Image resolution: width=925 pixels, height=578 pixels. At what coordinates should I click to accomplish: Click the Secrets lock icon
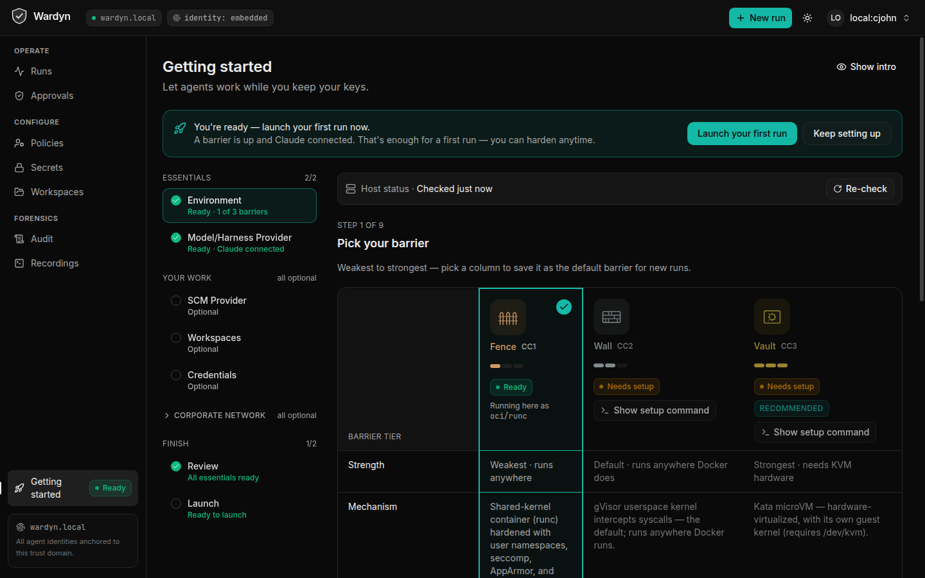pyautogui.click(x=19, y=168)
